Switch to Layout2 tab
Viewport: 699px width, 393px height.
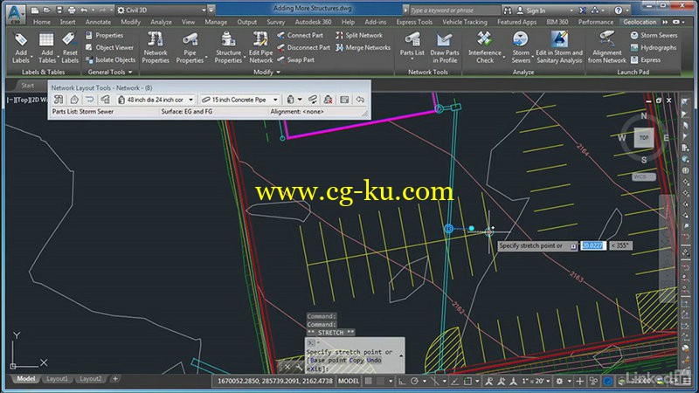pos(90,379)
